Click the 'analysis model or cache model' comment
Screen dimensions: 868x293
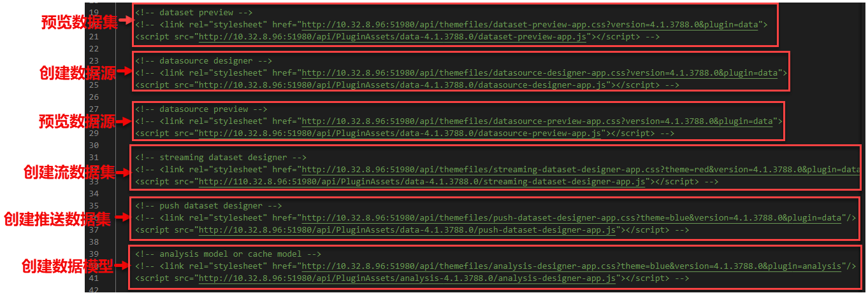(228, 254)
